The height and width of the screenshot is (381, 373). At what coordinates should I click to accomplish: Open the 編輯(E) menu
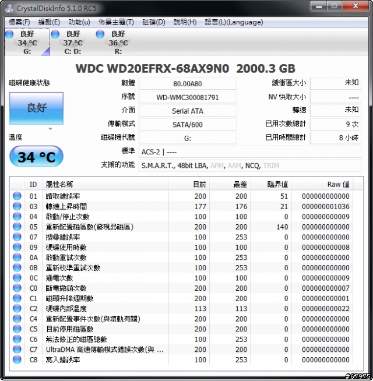pyautogui.click(x=49, y=22)
